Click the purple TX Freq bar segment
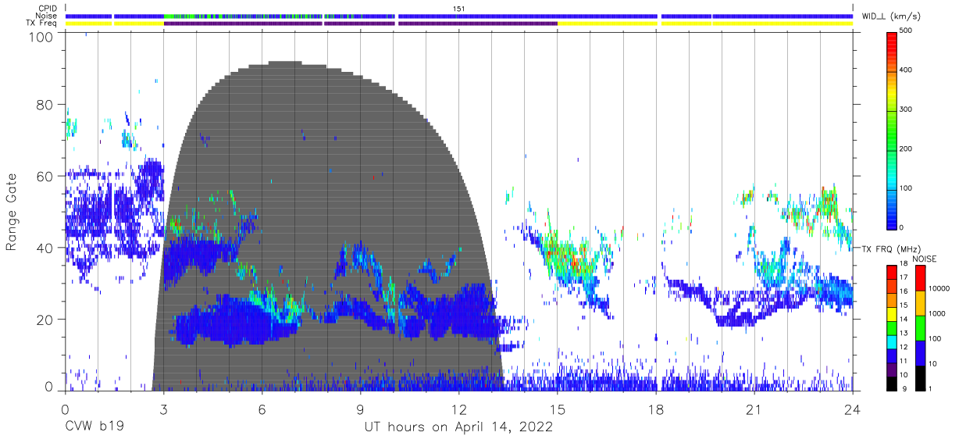The width and height of the screenshot is (959, 443). (360, 23)
